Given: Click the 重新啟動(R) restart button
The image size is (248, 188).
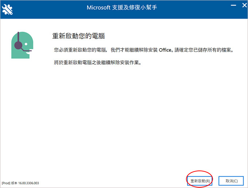Looking at the screenshot, I should point(200,181).
